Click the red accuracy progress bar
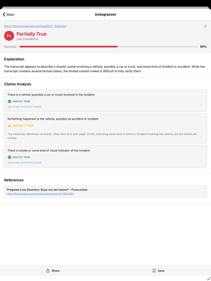 (68, 47)
